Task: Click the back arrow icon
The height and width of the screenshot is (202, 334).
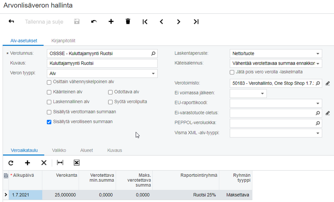Action: tap(11, 22)
